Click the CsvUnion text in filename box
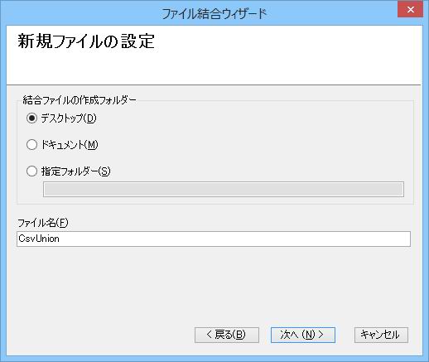The image size is (429, 362). (x=39, y=239)
